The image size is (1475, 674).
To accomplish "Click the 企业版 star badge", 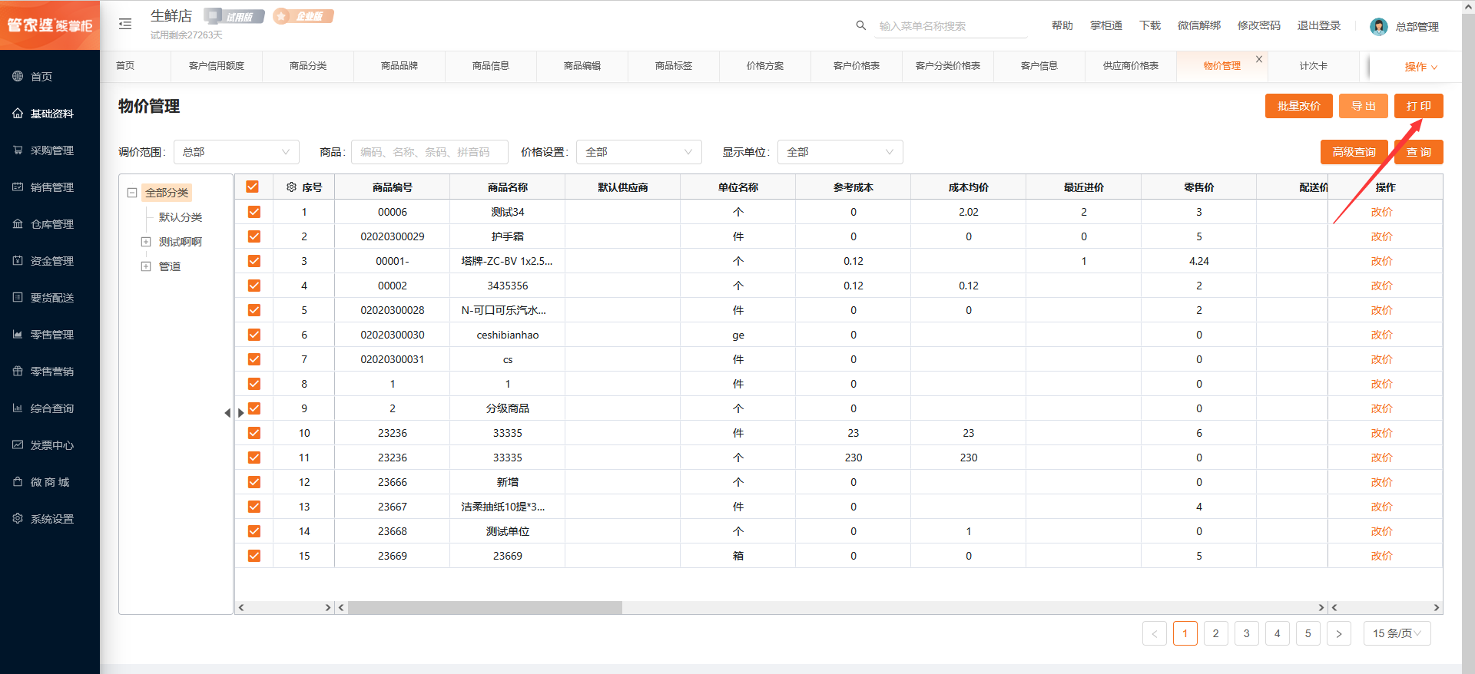I will point(303,16).
